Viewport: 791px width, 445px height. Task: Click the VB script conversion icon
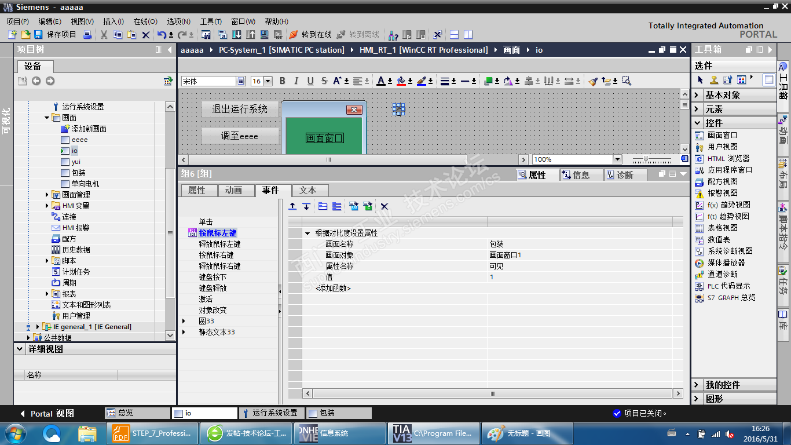tap(354, 206)
